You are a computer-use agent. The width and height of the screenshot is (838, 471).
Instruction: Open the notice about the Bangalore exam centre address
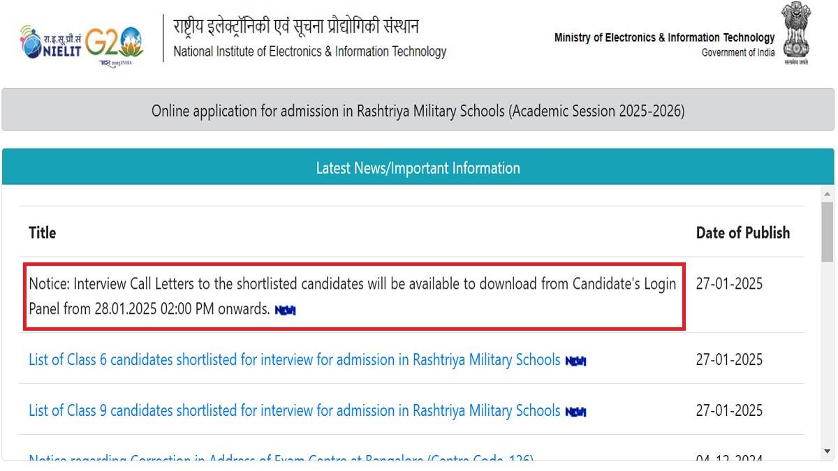coord(281,459)
